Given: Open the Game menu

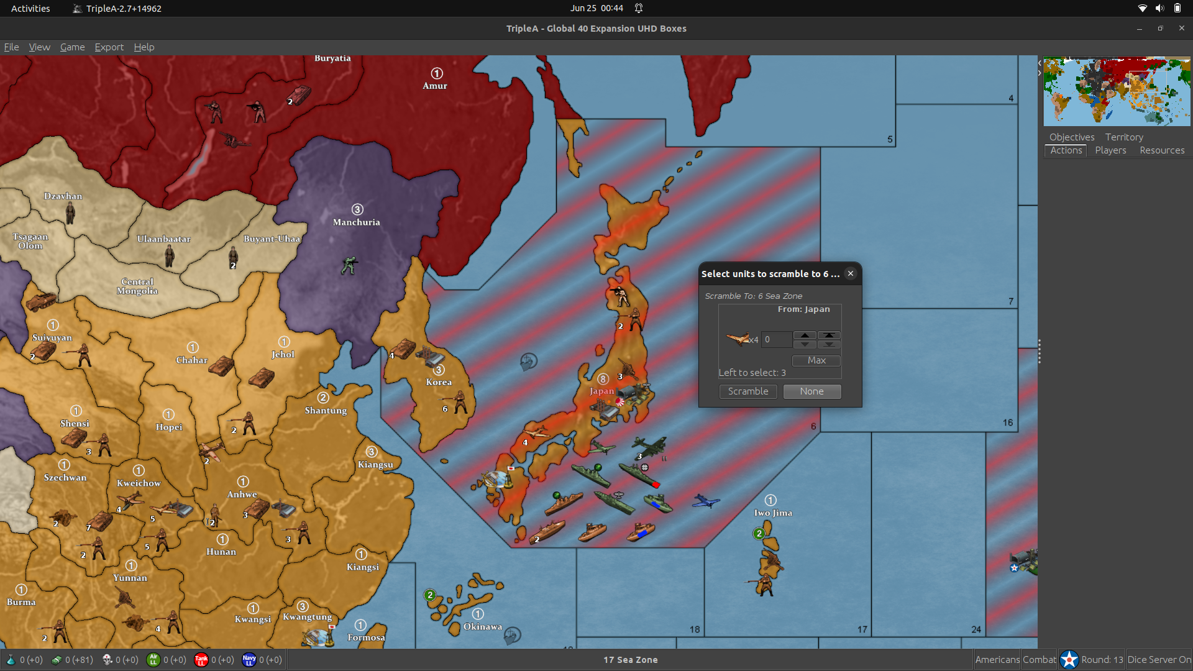Looking at the screenshot, I should pyautogui.click(x=72, y=47).
